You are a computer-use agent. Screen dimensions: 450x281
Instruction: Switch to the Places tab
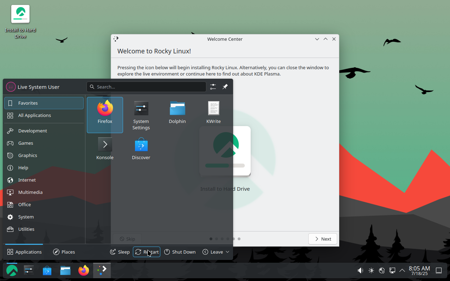click(x=64, y=252)
